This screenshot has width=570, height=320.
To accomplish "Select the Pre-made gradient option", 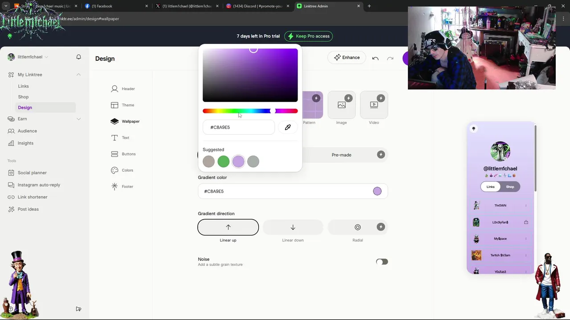I will point(342,155).
